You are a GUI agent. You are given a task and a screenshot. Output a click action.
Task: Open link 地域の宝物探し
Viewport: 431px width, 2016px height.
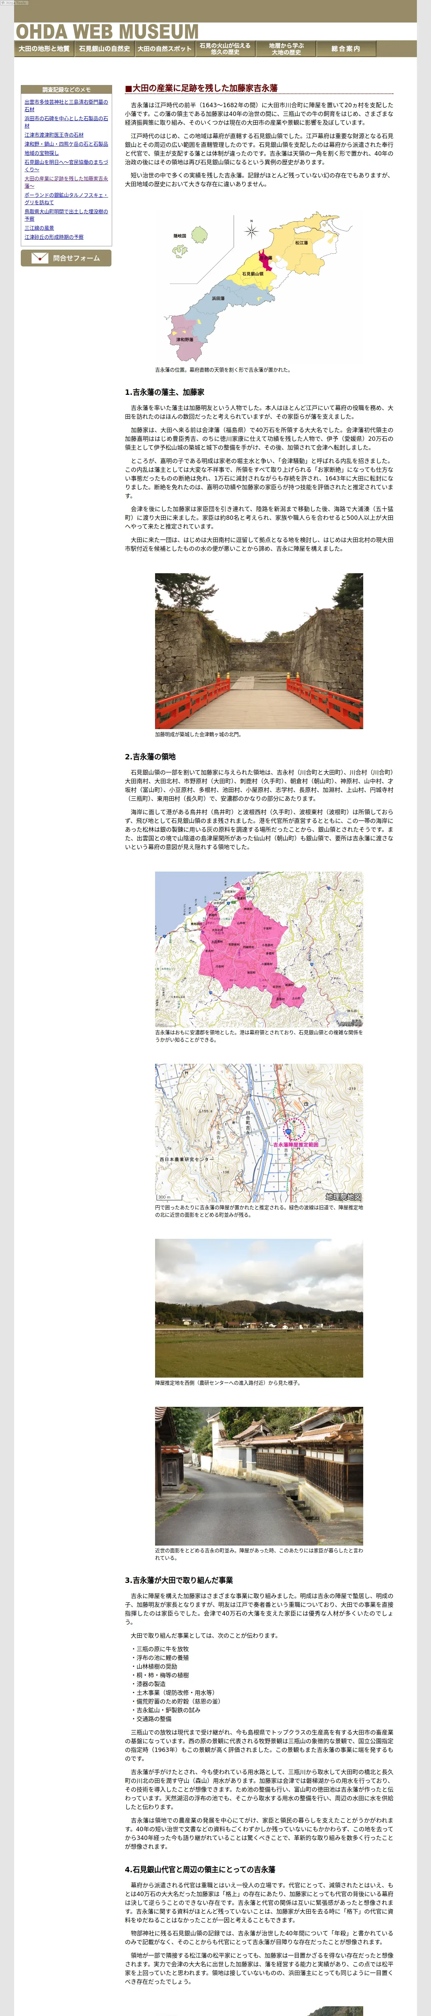[x=42, y=154]
